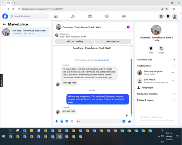Open the volume speaker tray icon

(162, 142)
